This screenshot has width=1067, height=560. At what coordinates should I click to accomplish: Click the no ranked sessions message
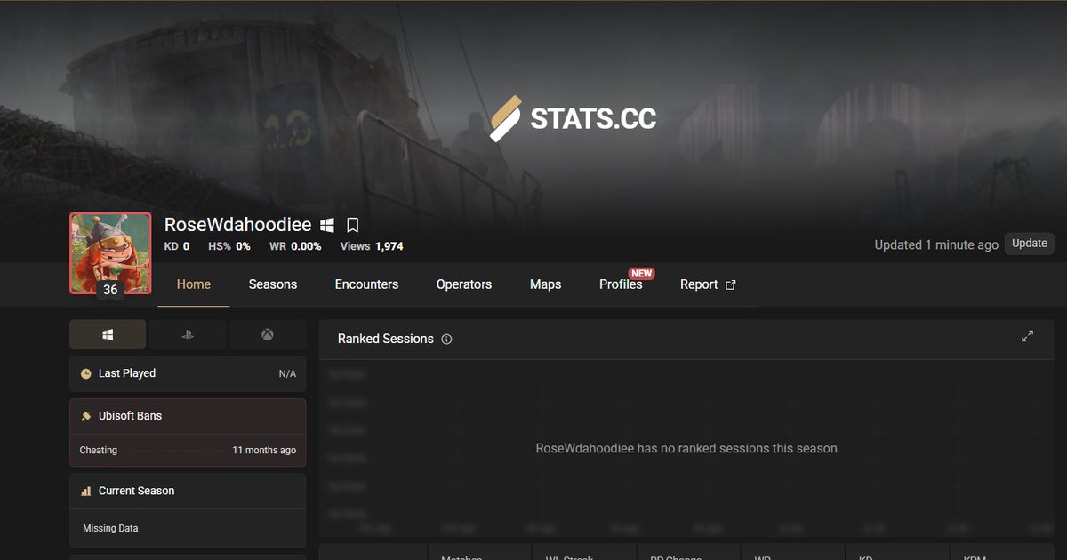[x=686, y=449]
